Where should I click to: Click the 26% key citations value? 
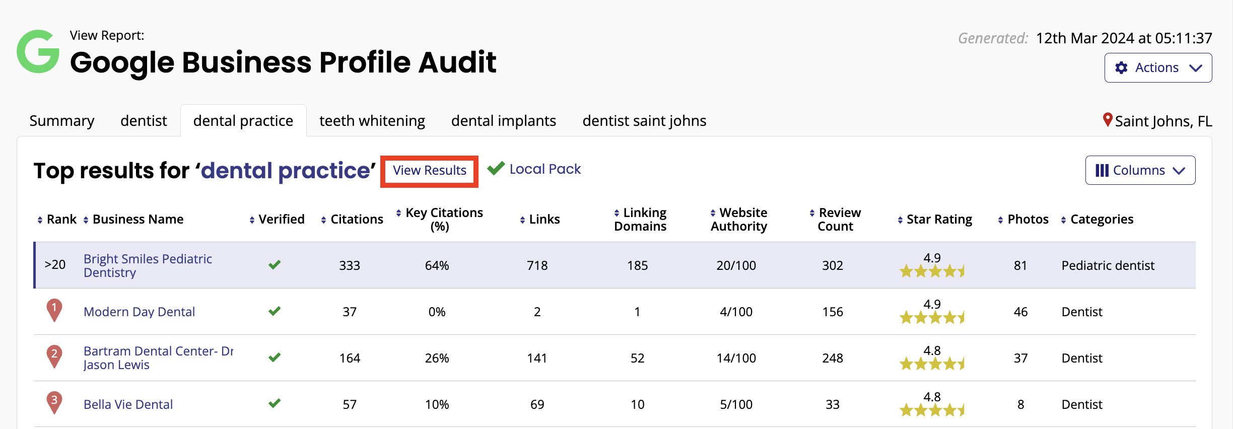(437, 358)
